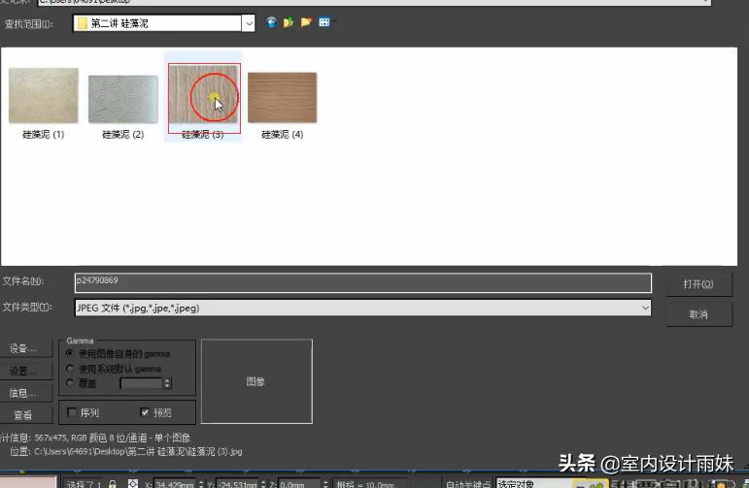Open the view menu icon
This screenshot has height=488, width=749.
click(x=324, y=22)
